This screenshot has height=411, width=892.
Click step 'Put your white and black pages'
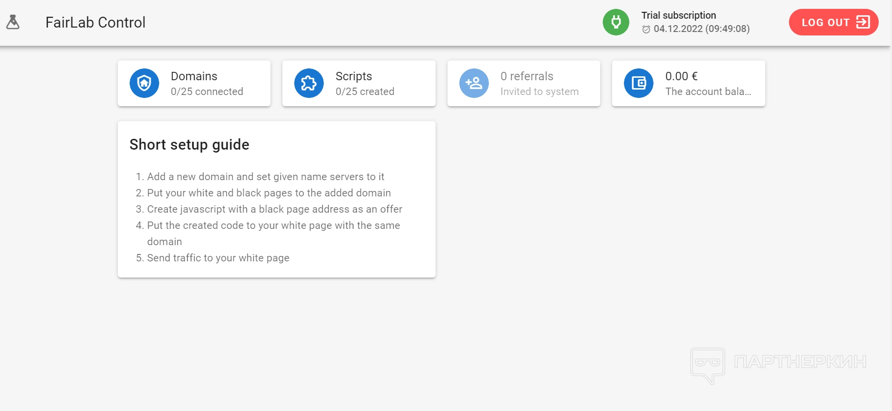tap(269, 193)
